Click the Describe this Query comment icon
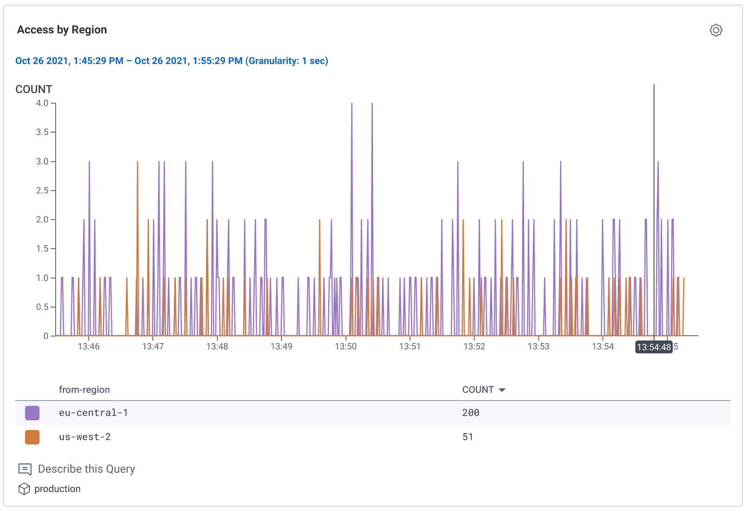 coord(25,469)
